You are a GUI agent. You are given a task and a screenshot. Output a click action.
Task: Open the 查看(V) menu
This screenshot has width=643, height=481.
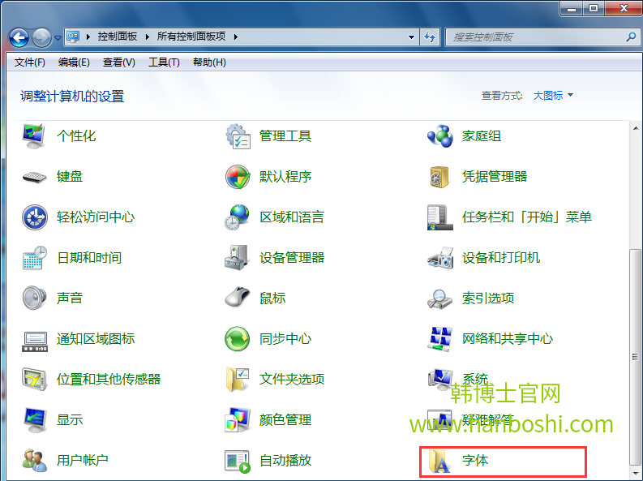pos(119,62)
